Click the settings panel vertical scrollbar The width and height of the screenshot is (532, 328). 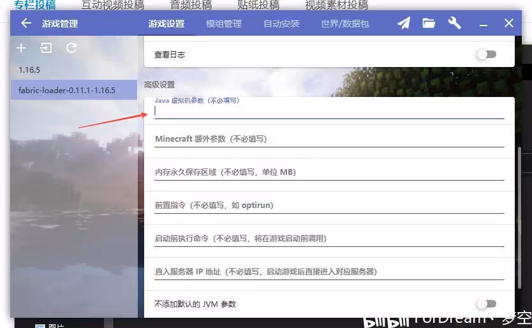tap(519, 218)
